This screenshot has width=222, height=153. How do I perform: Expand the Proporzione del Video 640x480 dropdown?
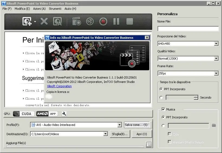[216, 44]
